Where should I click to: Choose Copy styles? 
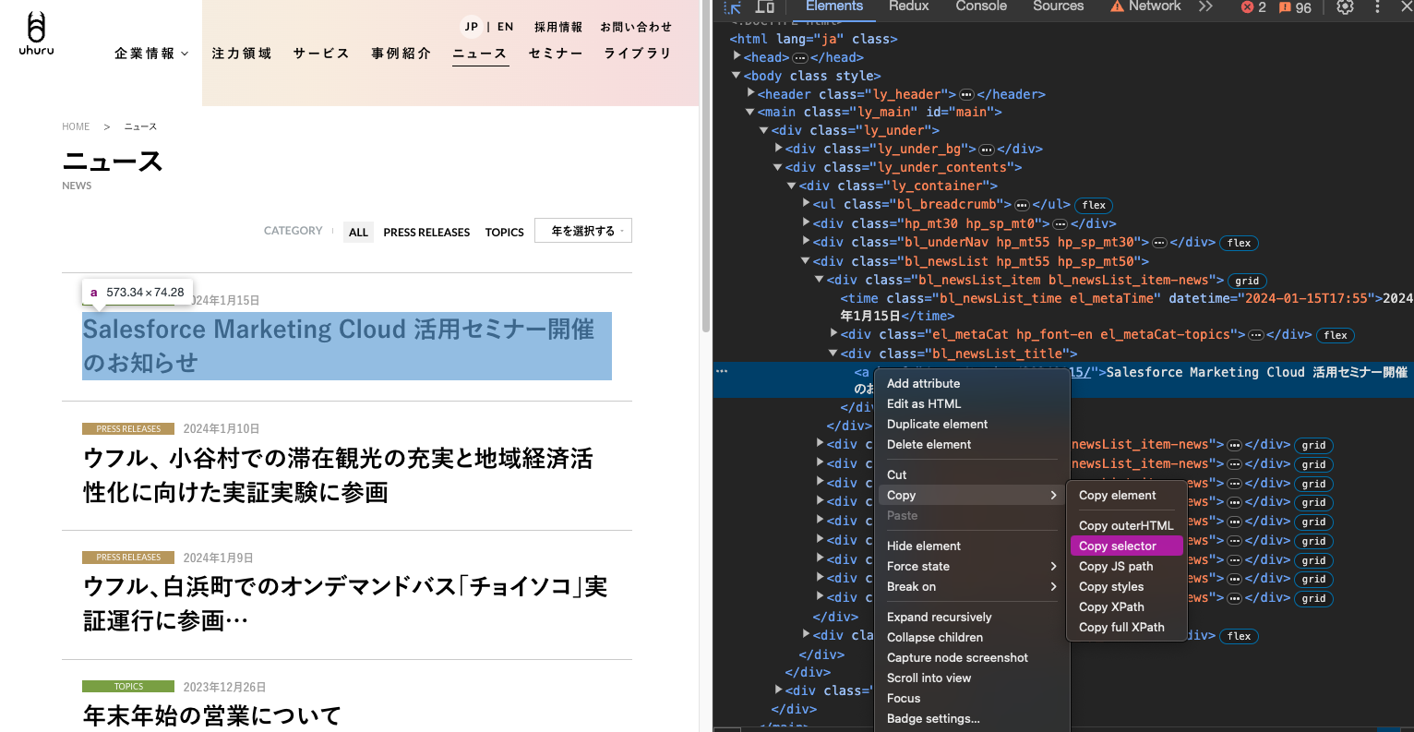tap(1126, 586)
